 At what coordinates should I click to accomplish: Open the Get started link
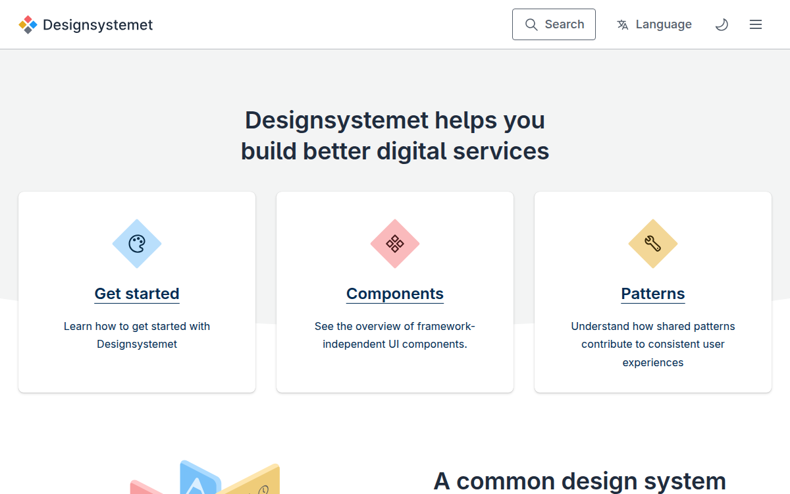[137, 294]
